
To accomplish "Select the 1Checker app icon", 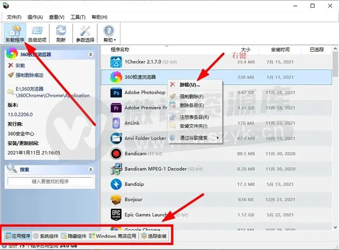I will 116,62.
